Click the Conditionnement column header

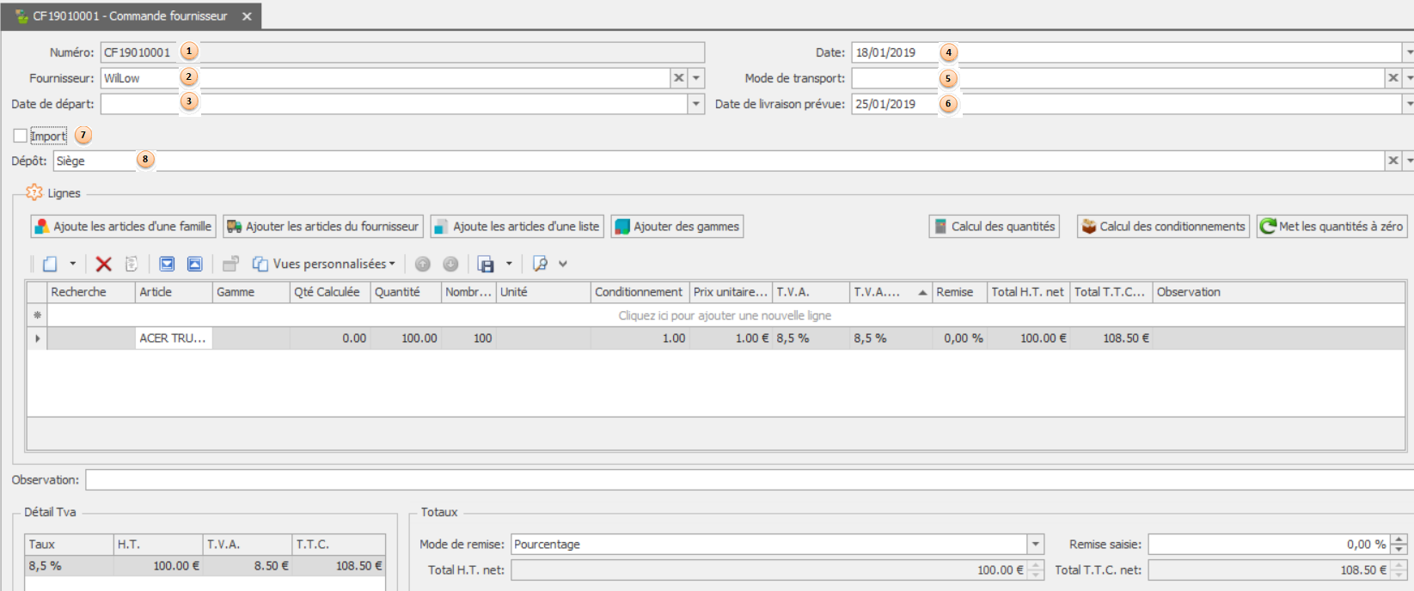pos(640,292)
